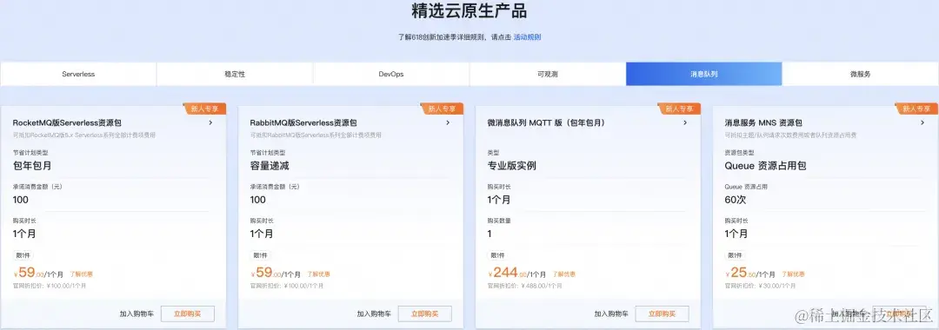Click 新人专享 badge on MQTT card
Viewport: 939px width, 330px height.
click(679, 109)
